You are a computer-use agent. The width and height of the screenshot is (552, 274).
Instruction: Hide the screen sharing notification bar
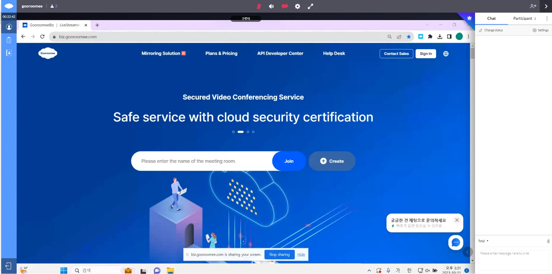pos(301,254)
